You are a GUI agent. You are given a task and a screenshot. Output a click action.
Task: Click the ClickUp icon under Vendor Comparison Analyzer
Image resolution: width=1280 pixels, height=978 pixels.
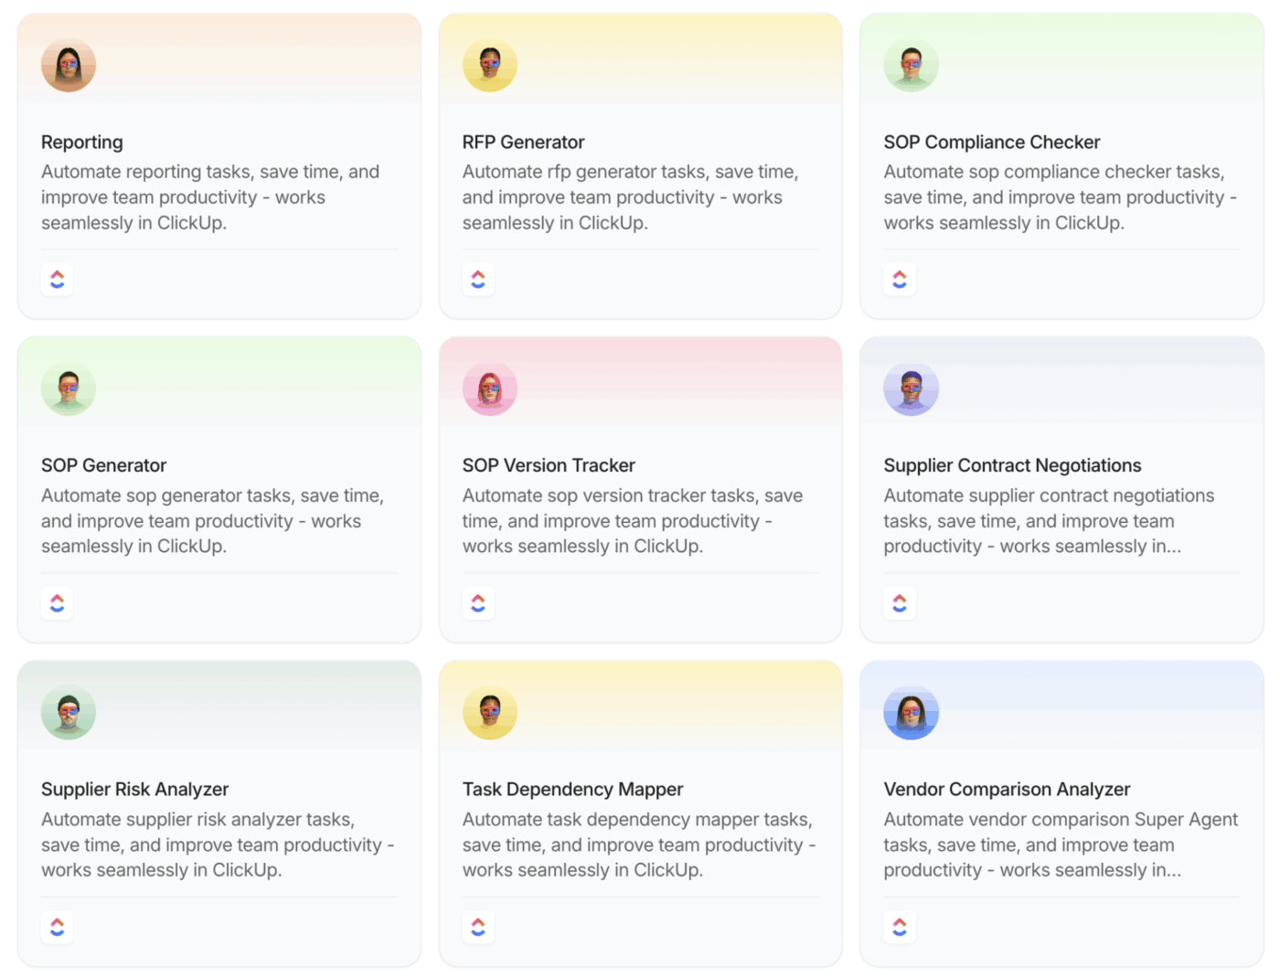pos(900,926)
